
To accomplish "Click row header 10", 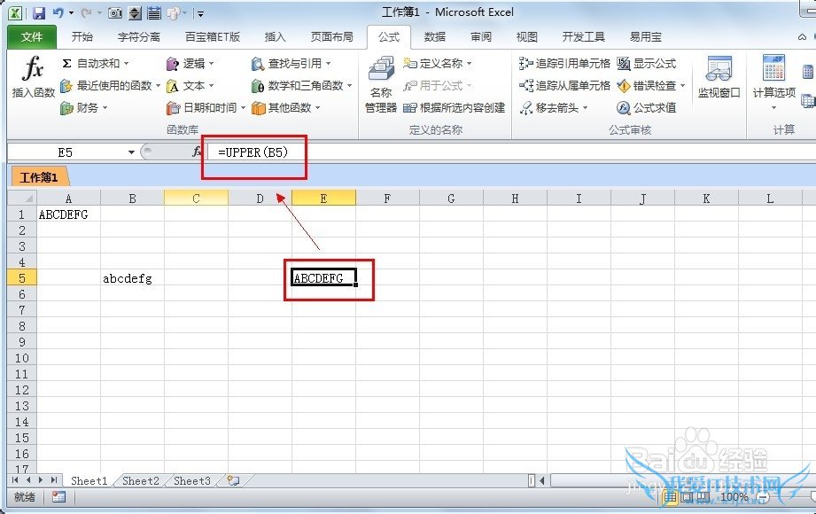I will pos(22,358).
